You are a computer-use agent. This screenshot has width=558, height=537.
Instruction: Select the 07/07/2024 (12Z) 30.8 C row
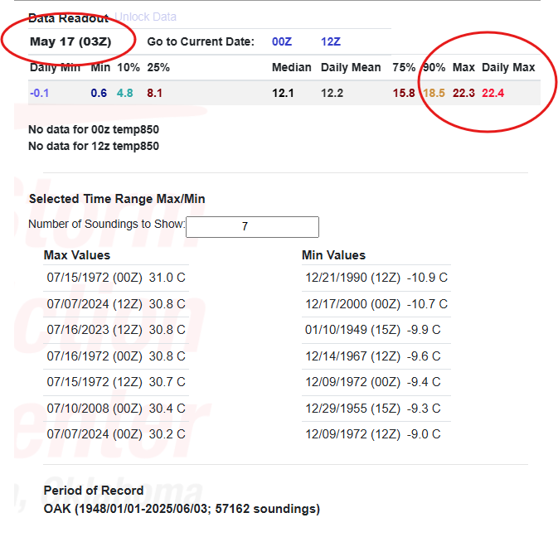click(116, 304)
